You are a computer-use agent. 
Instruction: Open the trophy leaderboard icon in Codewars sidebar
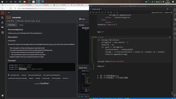2,96
